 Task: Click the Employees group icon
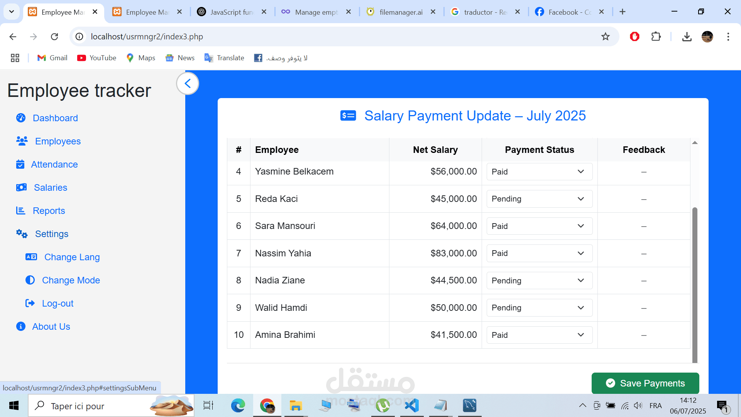[x=22, y=141]
